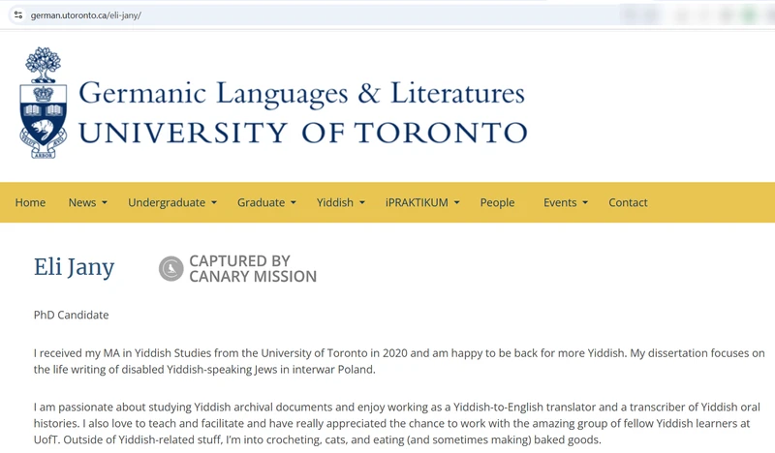Click the site information icon in address bar

[18, 15]
